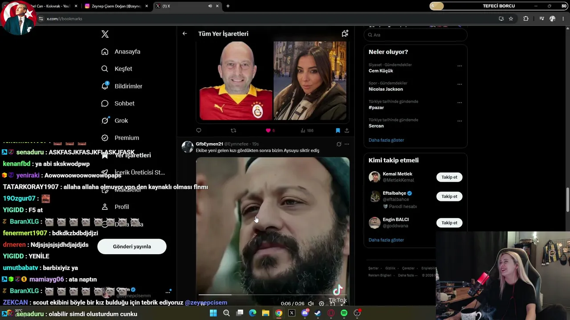Follow Engin BALCI with Takip et
Image resolution: width=570 pixels, height=320 pixels.
[x=449, y=223]
